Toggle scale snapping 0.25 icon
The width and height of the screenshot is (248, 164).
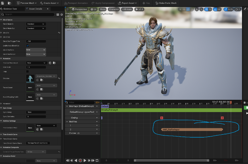pyautogui.click(x=226, y=9)
